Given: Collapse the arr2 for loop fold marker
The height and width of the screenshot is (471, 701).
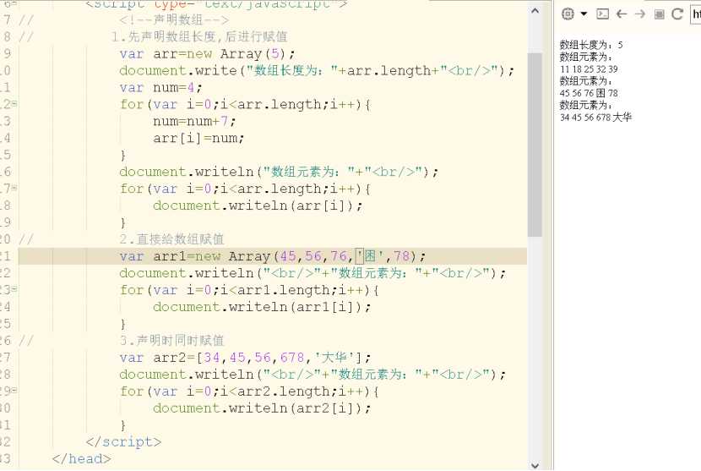Looking at the screenshot, I should pyautogui.click(x=14, y=391).
